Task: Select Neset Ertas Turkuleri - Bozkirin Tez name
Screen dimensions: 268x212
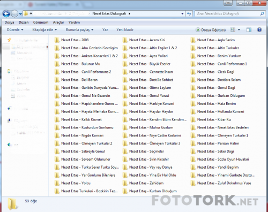Action: 90,191
